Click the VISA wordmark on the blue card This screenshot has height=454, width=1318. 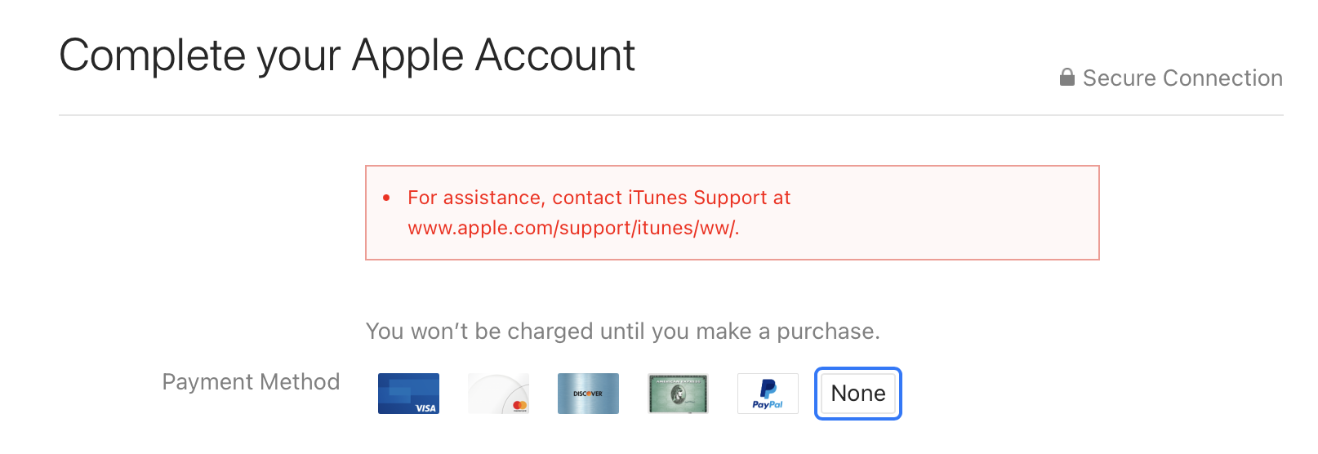click(425, 407)
